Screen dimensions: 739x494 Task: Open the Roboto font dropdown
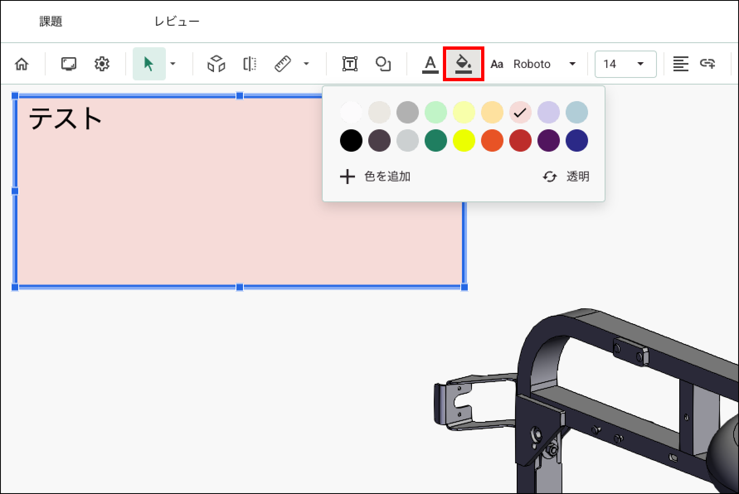tap(544, 64)
